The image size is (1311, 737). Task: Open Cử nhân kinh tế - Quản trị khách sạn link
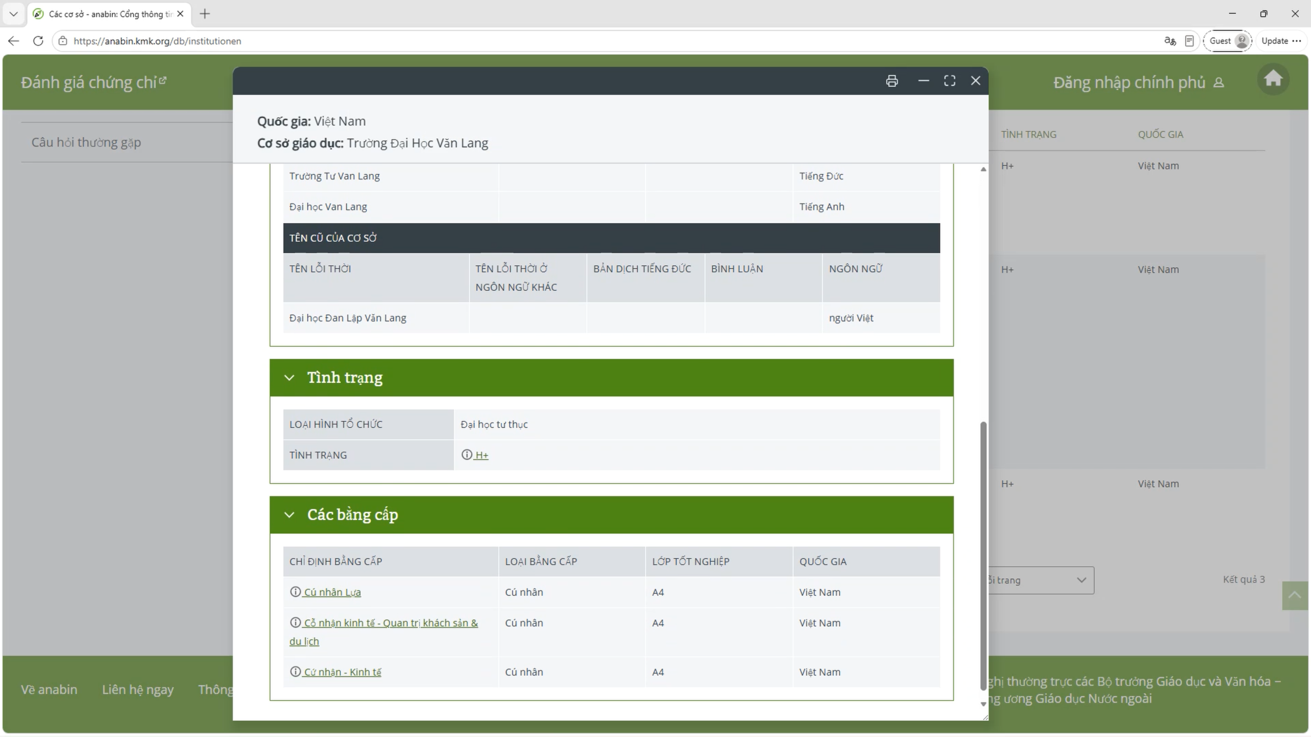click(x=384, y=632)
